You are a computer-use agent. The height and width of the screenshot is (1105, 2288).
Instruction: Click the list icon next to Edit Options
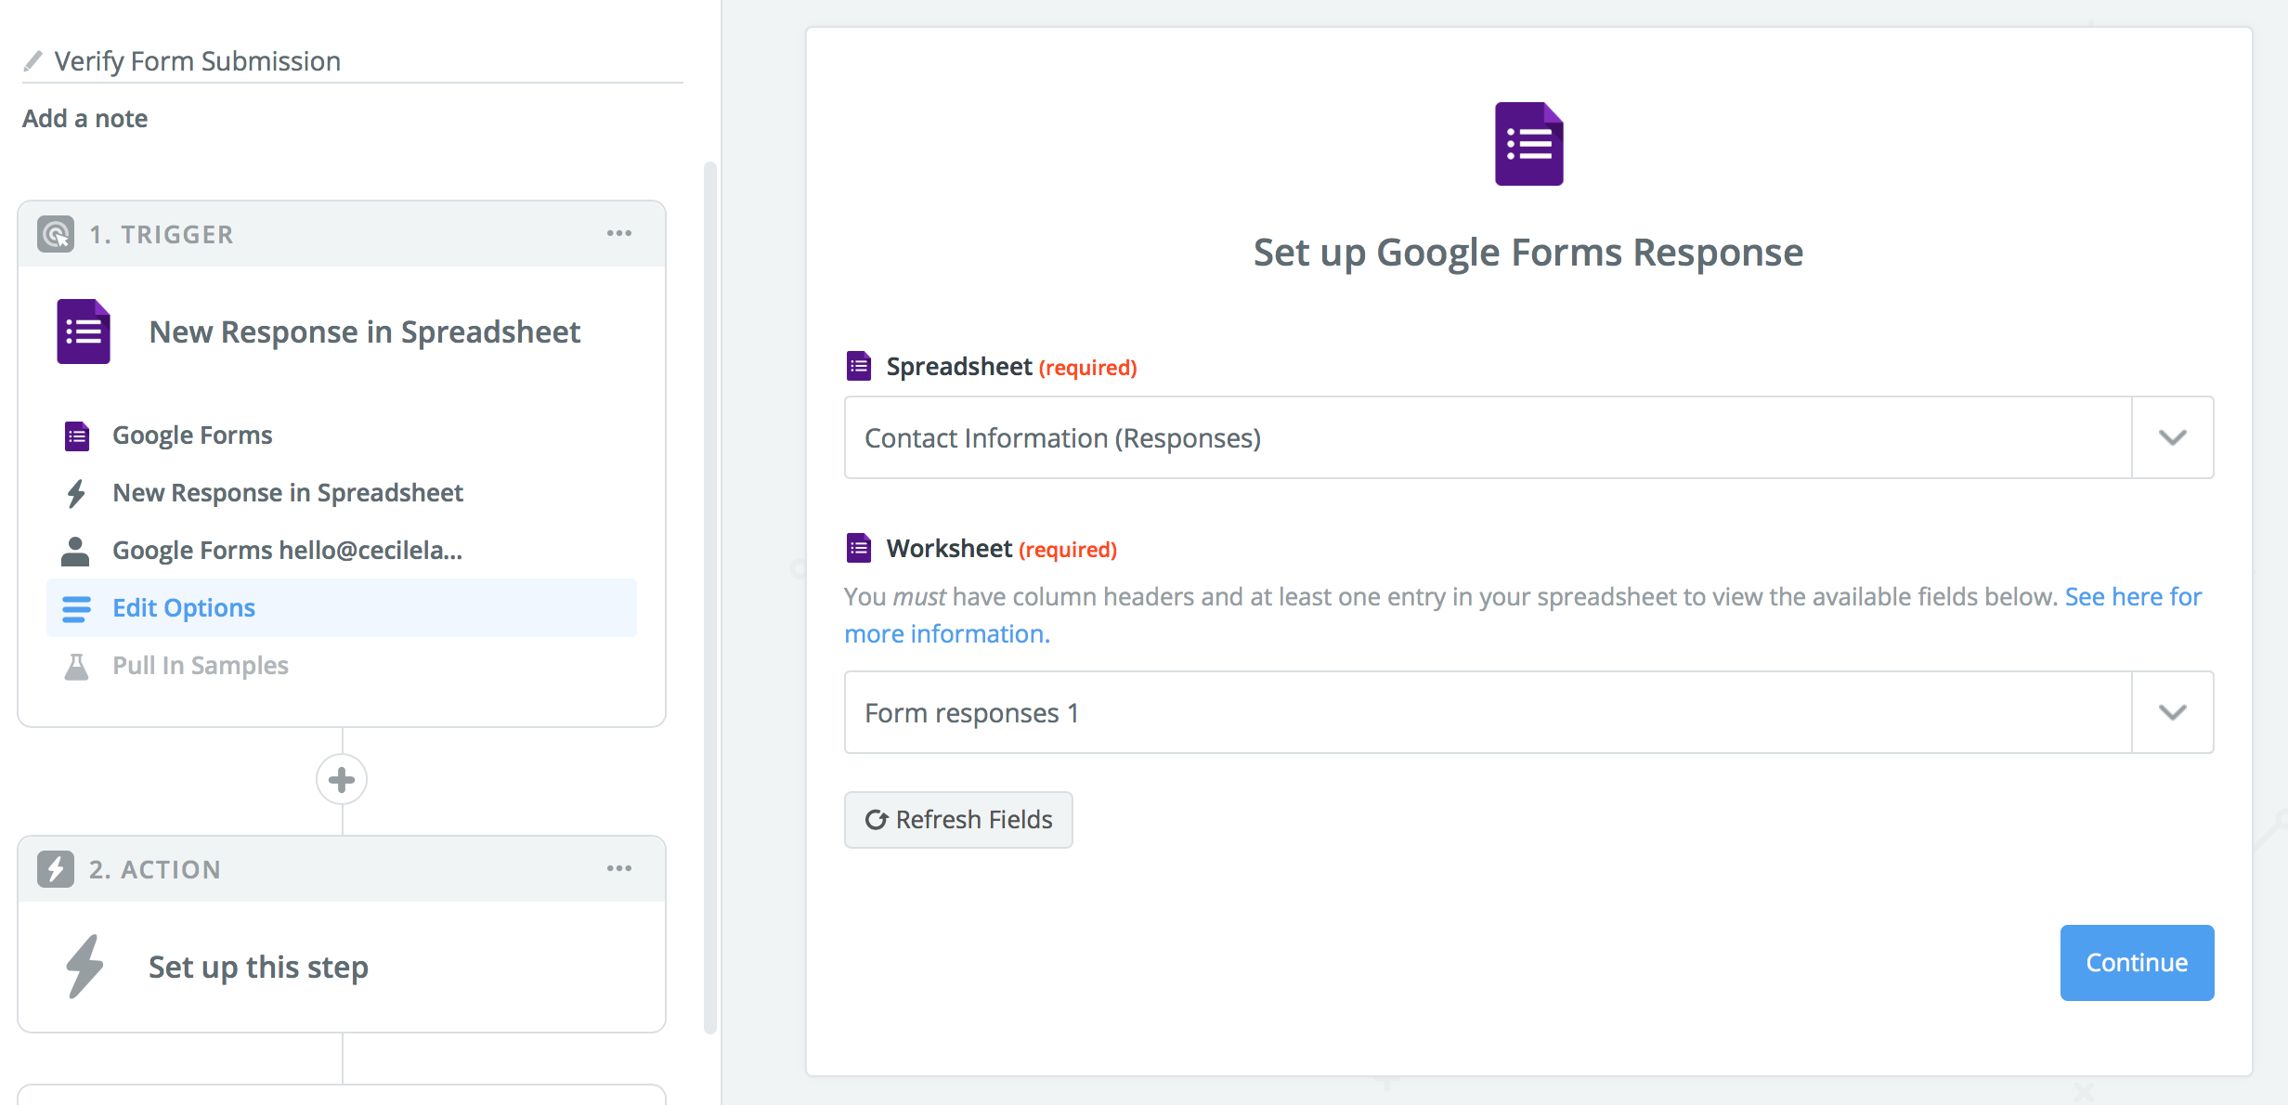coord(78,607)
